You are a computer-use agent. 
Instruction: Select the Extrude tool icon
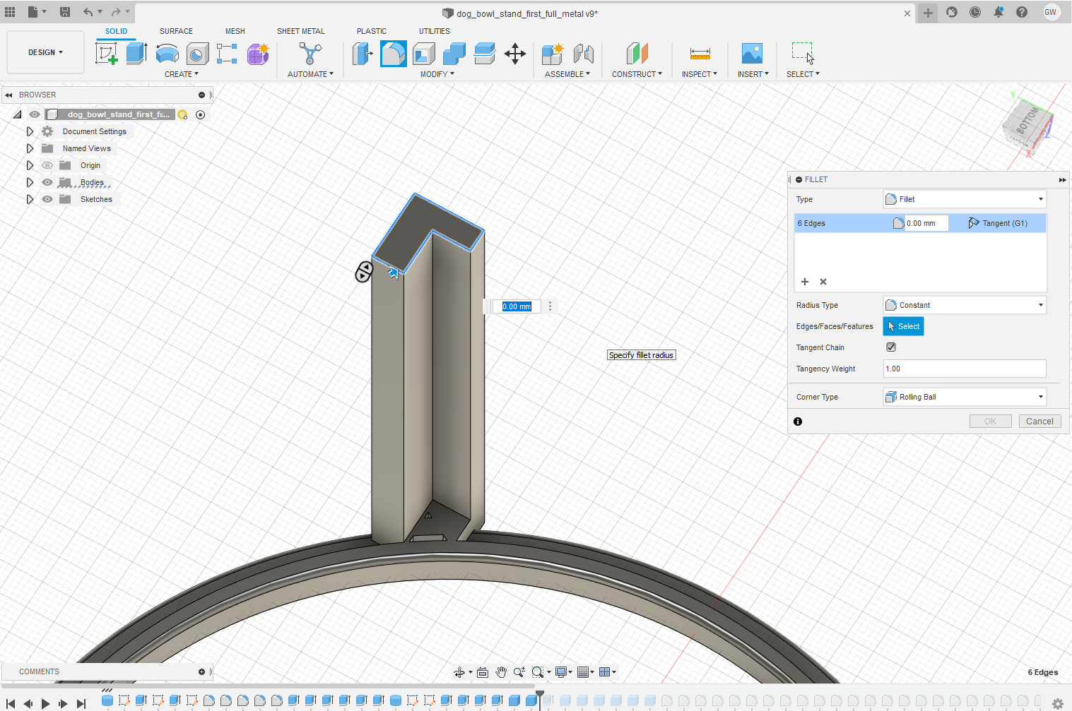point(136,54)
